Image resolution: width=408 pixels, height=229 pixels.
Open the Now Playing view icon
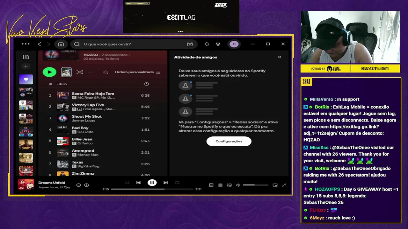point(211,185)
